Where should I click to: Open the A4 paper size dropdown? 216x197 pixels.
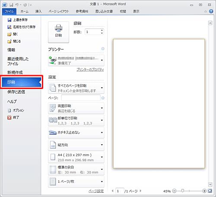pyautogui.click(x=76, y=157)
